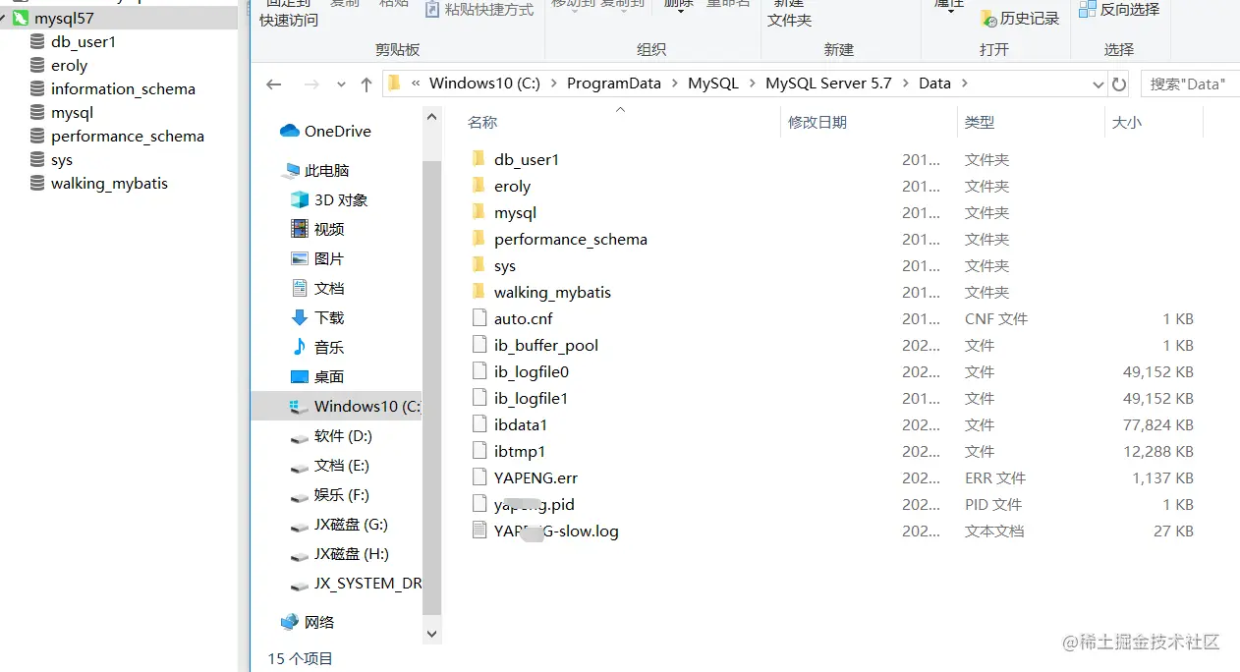Select the mysql57 connection icon
1240x672 pixels.
[x=21, y=19]
